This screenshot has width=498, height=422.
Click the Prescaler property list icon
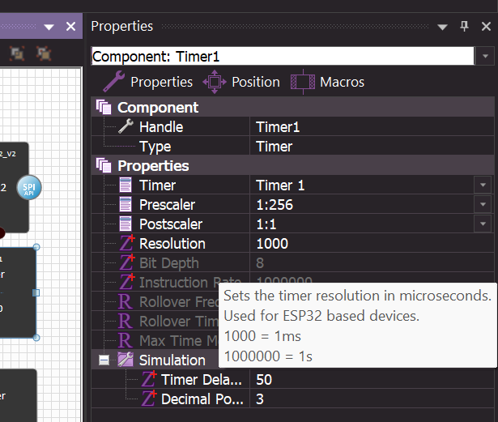tap(126, 205)
